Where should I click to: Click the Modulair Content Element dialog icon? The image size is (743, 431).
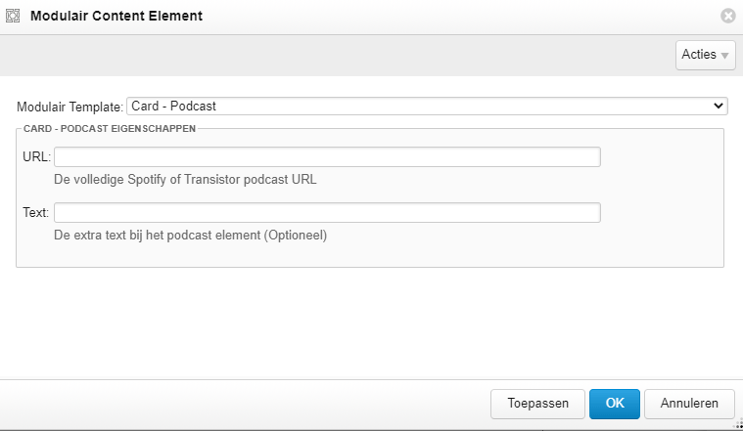tap(13, 16)
